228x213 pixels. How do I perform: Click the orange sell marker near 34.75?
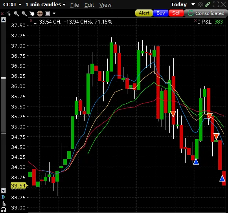216,136
